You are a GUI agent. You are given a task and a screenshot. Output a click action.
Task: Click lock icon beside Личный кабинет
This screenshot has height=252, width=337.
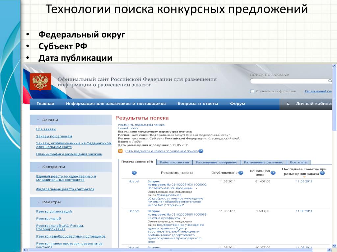click(x=288, y=104)
